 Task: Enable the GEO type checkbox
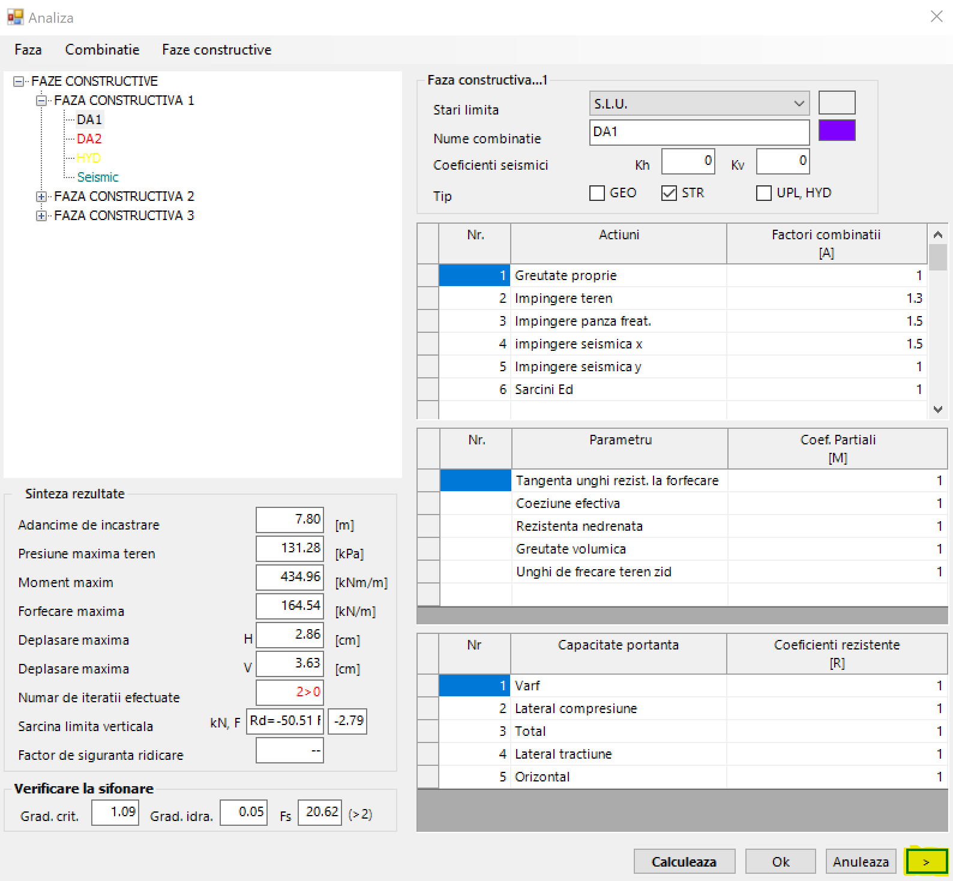[x=597, y=193]
